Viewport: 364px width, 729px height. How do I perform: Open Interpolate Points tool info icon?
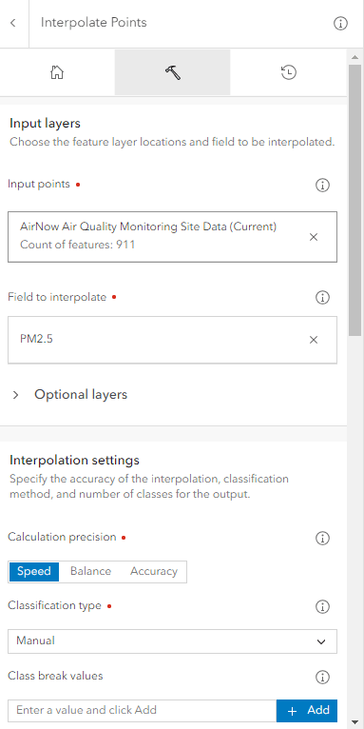point(341,23)
